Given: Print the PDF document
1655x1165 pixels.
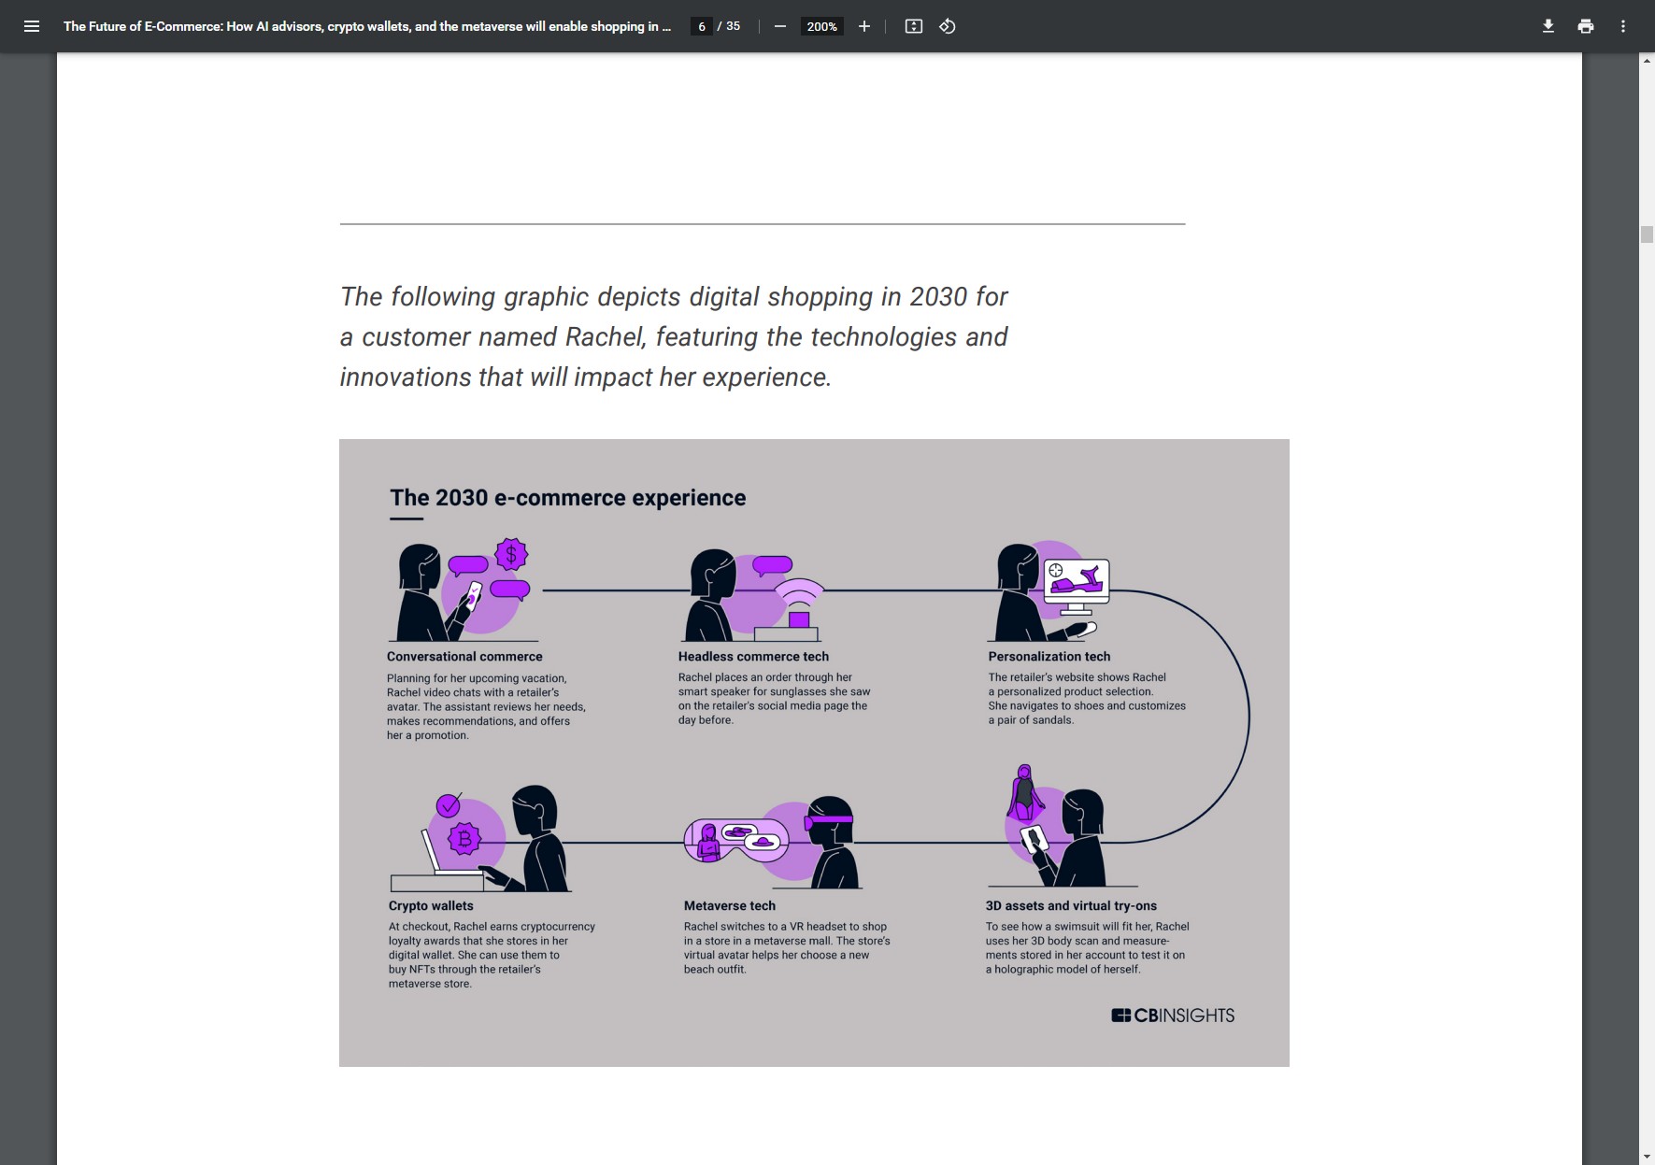Looking at the screenshot, I should pyautogui.click(x=1586, y=26).
